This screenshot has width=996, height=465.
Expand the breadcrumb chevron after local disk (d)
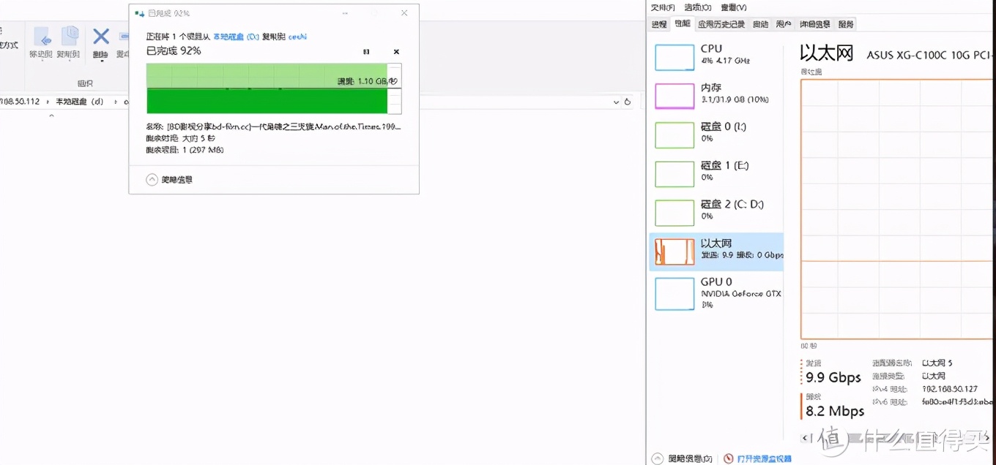point(115,102)
